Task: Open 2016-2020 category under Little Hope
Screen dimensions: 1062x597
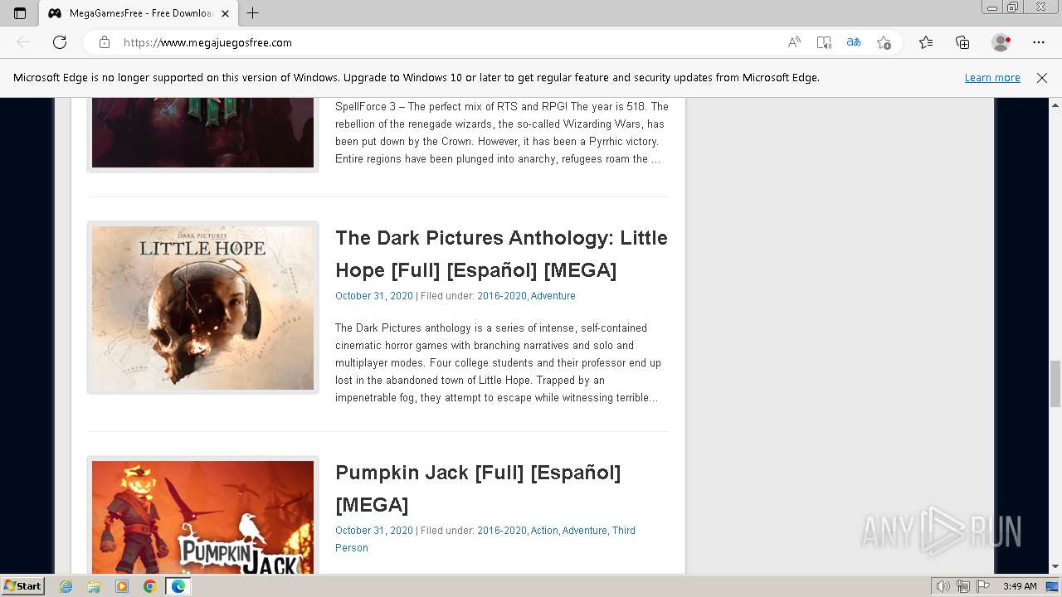Action: pyautogui.click(x=501, y=296)
